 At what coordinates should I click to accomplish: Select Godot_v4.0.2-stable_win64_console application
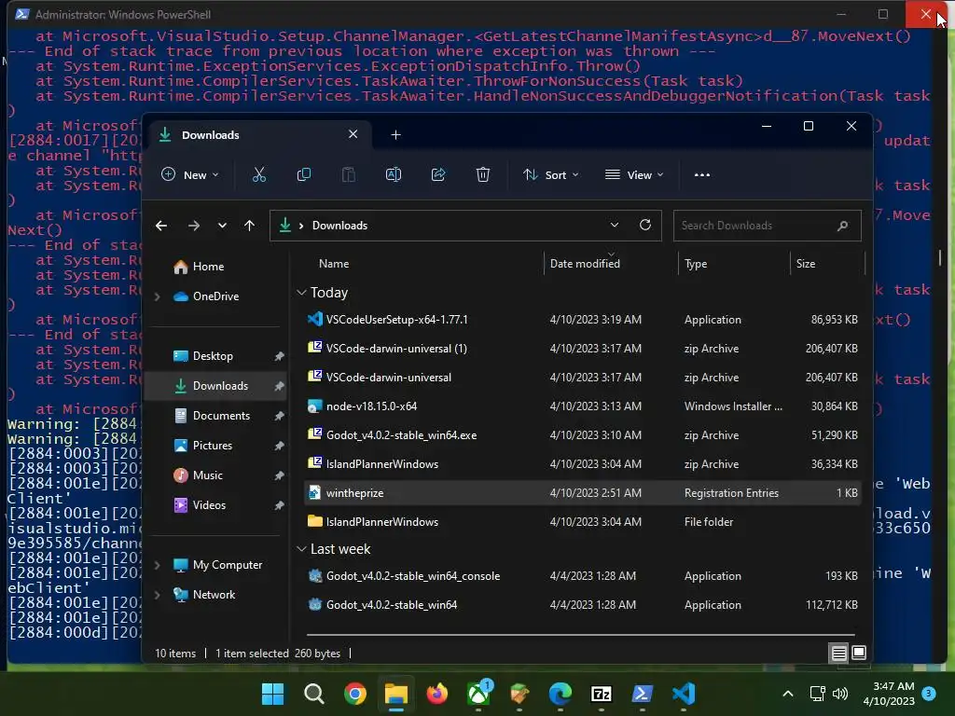(582, 576)
